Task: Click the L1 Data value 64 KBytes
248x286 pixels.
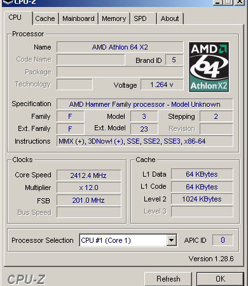Action: tap(202, 174)
